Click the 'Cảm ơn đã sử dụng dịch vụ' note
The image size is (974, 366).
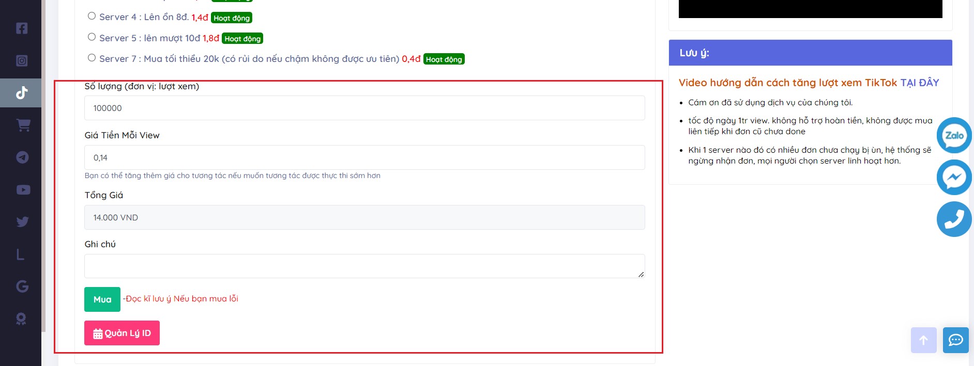click(x=770, y=102)
